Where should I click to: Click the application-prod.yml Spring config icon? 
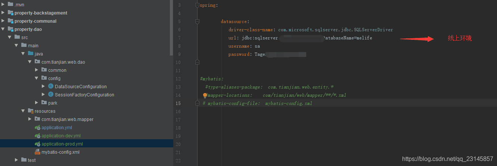[x=37, y=144]
